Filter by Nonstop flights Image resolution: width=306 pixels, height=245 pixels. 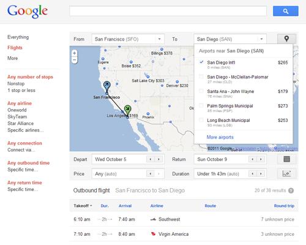click(x=16, y=84)
